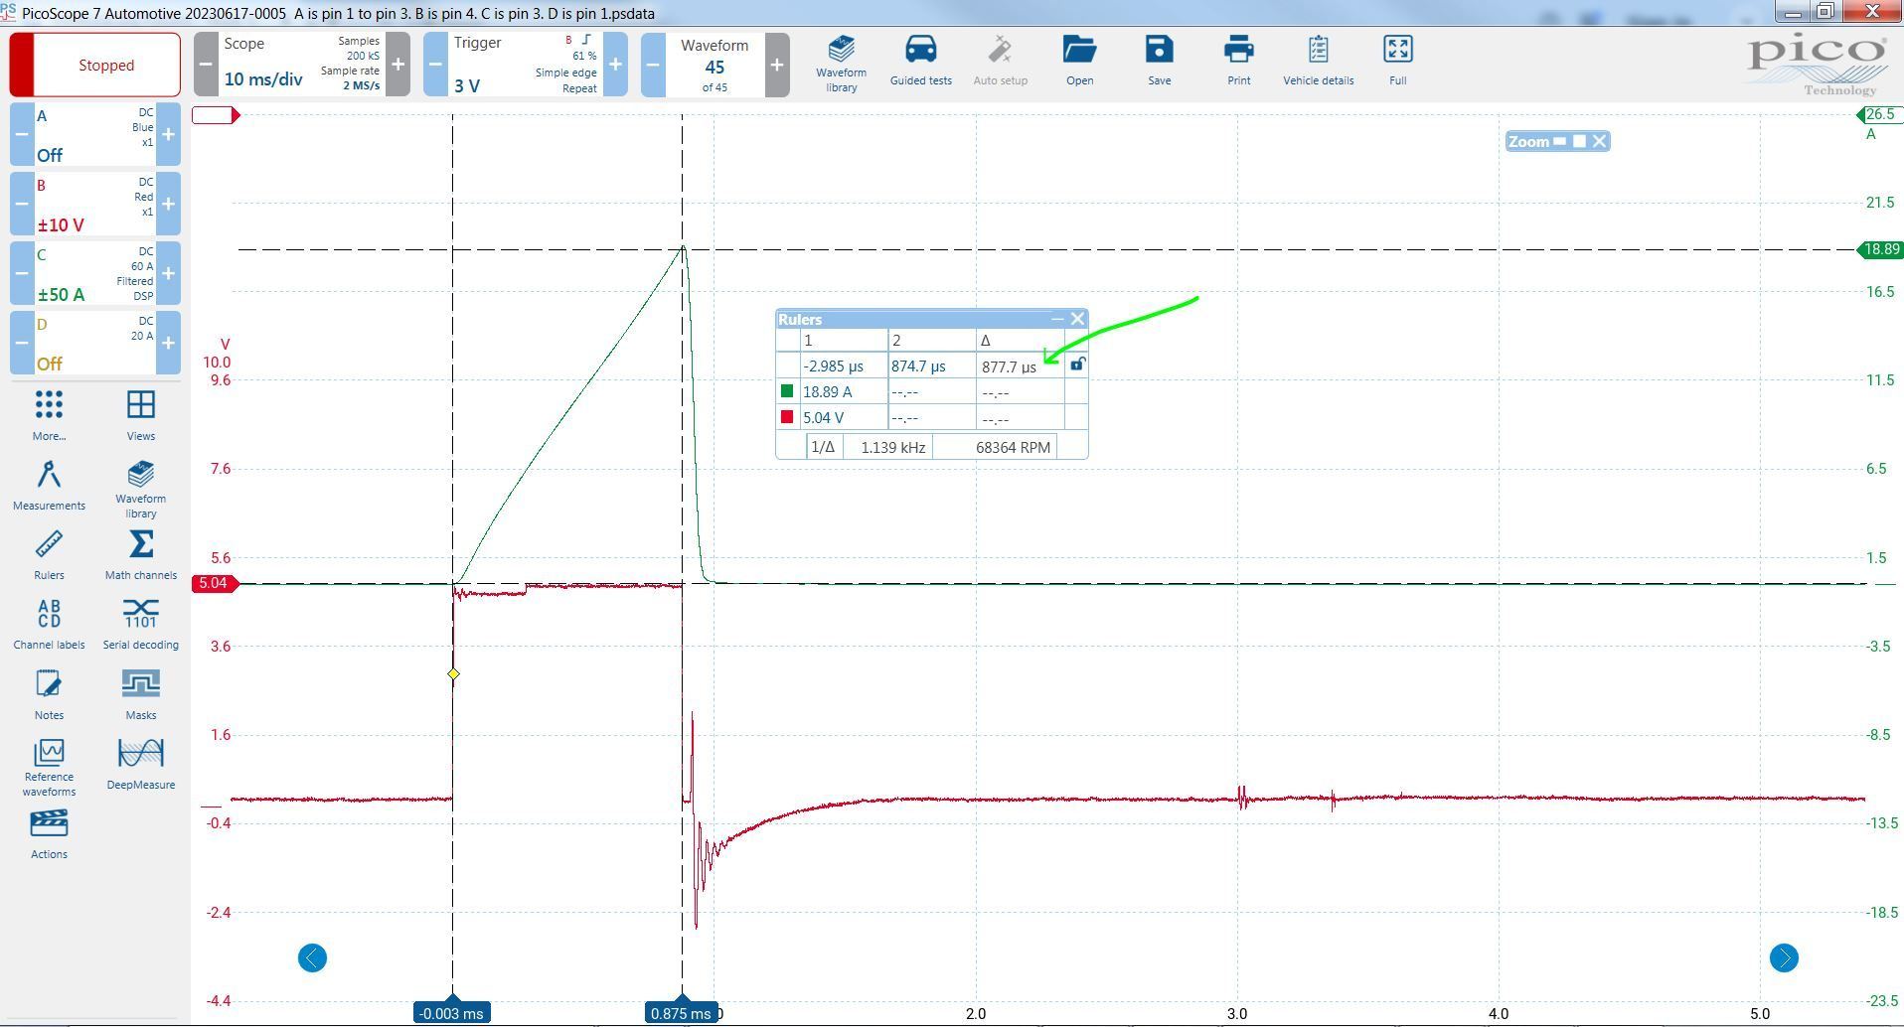Go to the previous waveform with left arrow
Image resolution: width=1904 pixels, height=1027 pixels.
312,957
